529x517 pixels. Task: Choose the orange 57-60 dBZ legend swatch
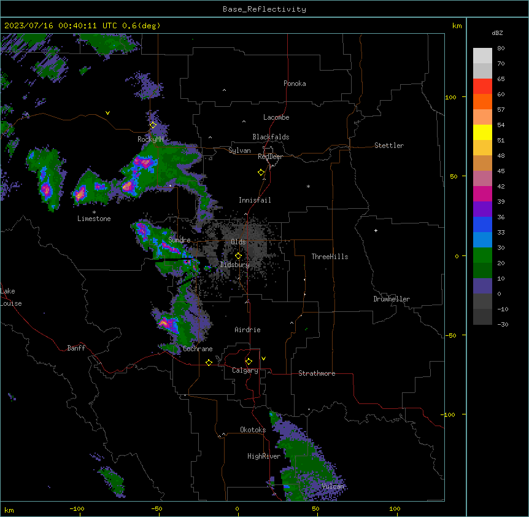[x=482, y=101]
